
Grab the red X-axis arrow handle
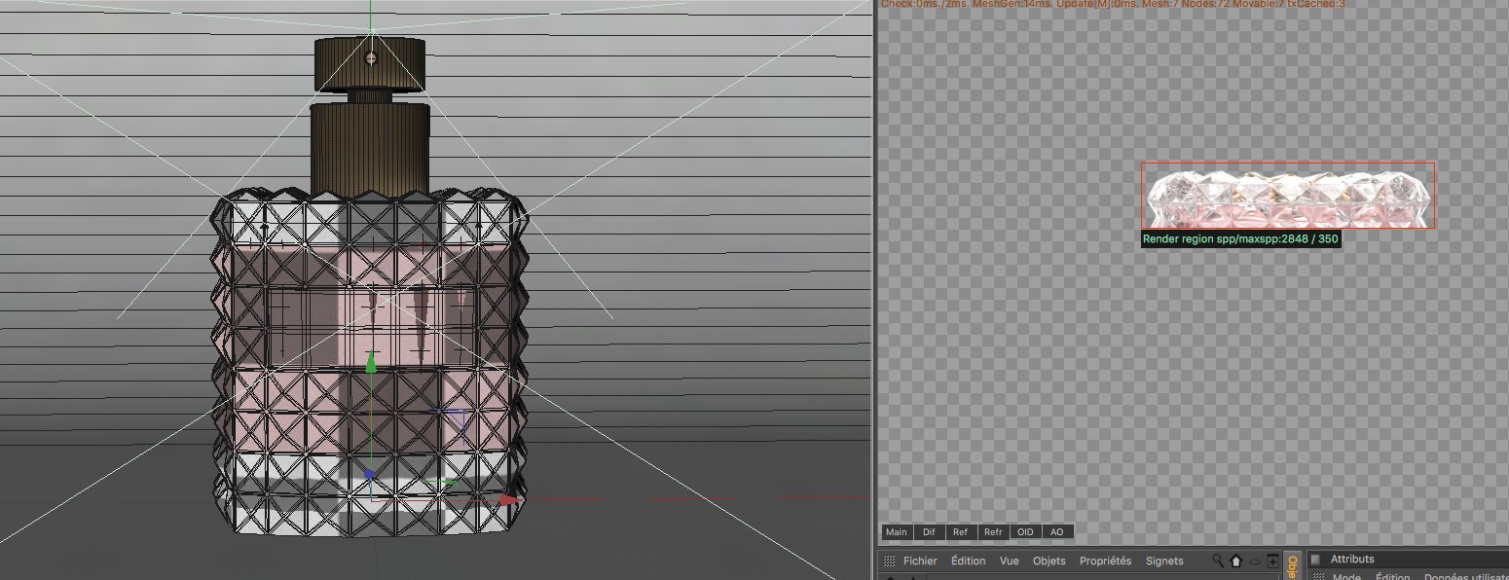tap(510, 499)
